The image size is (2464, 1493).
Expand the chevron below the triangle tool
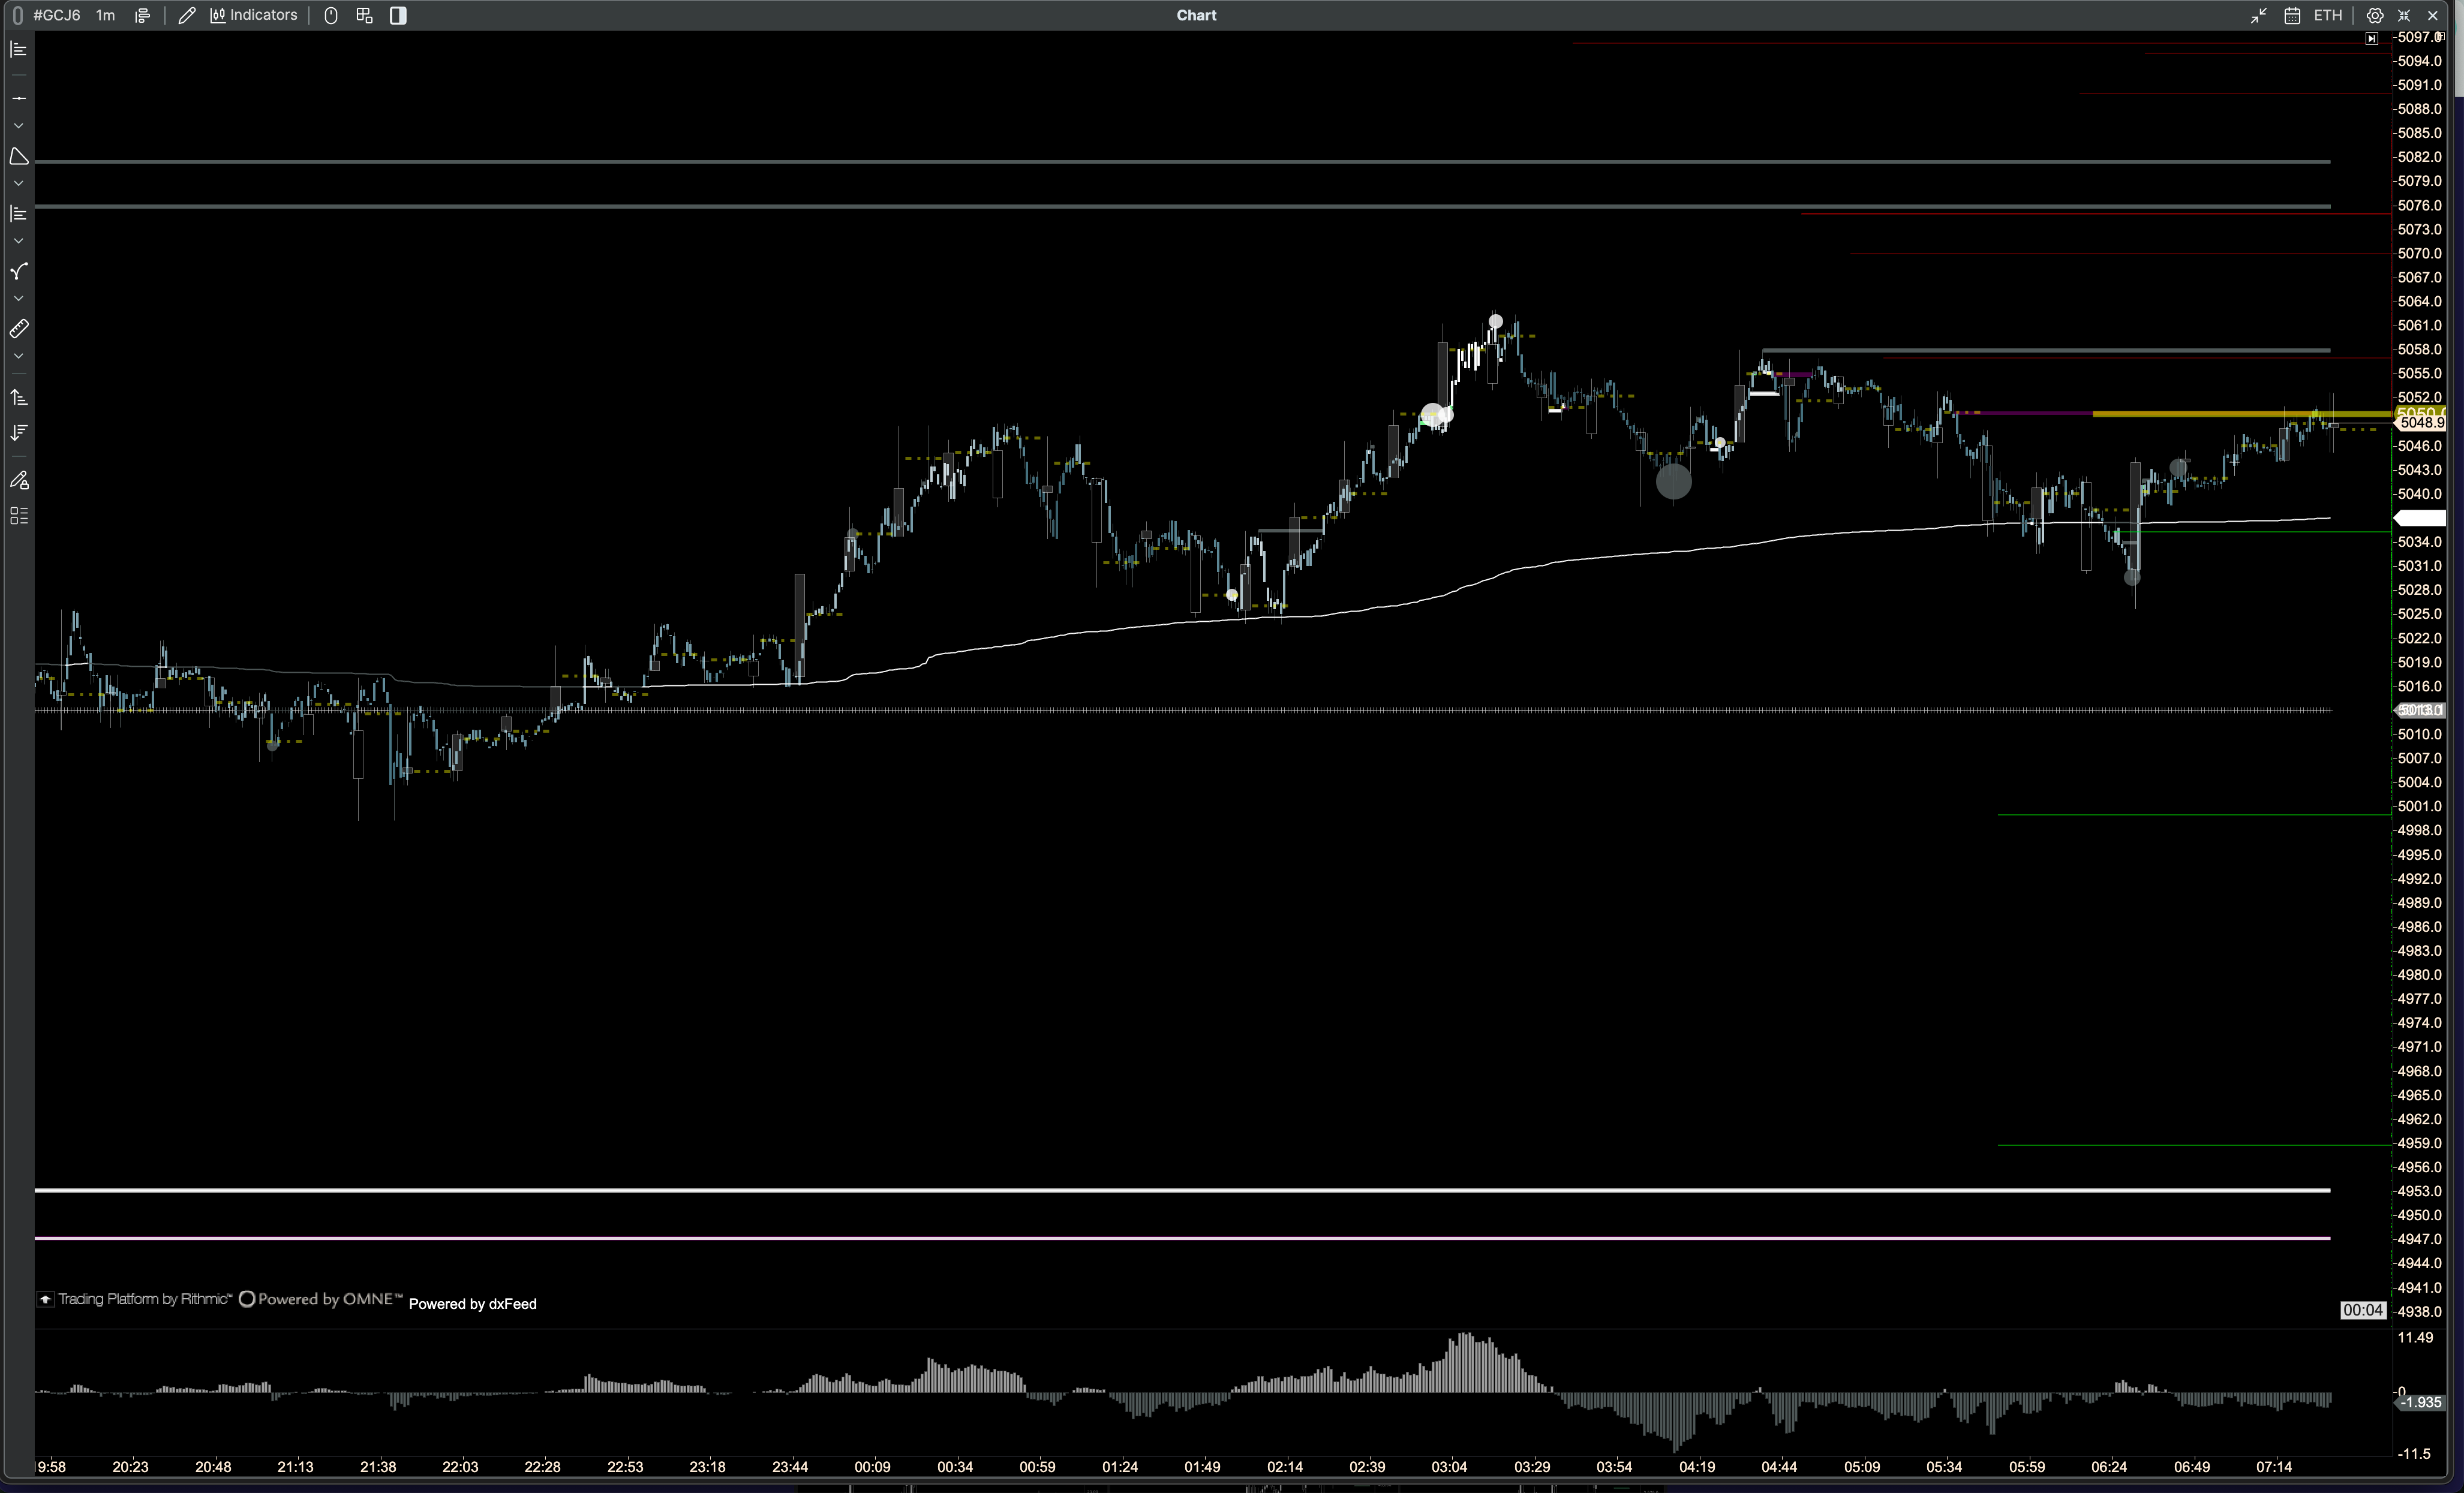click(x=19, y=184)
